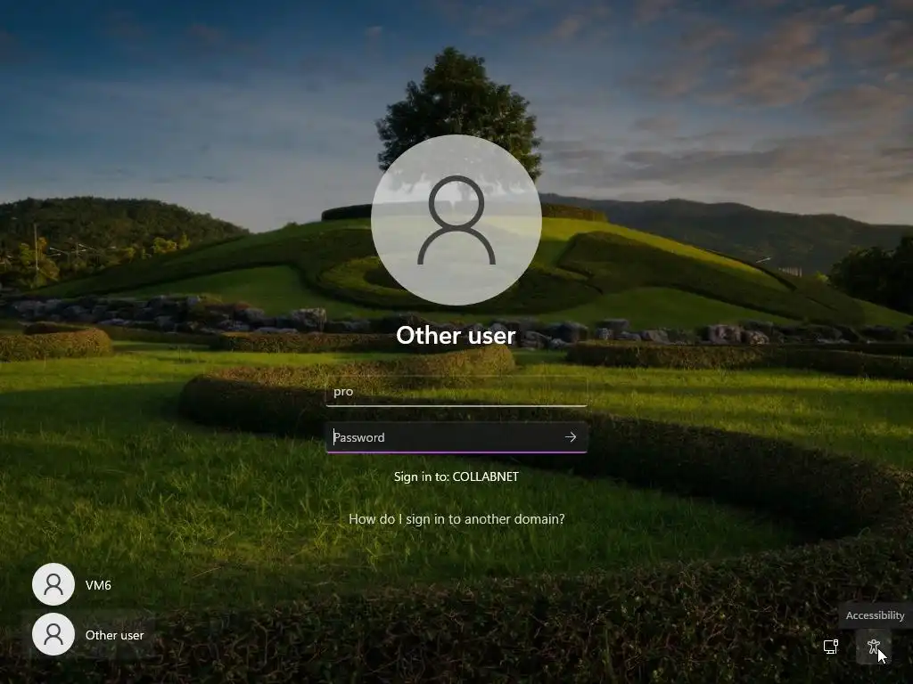The height and width of the screenshot is (684, 913).
Task: Open the Accessibility options icon
Action: click(x=874, y=647)
